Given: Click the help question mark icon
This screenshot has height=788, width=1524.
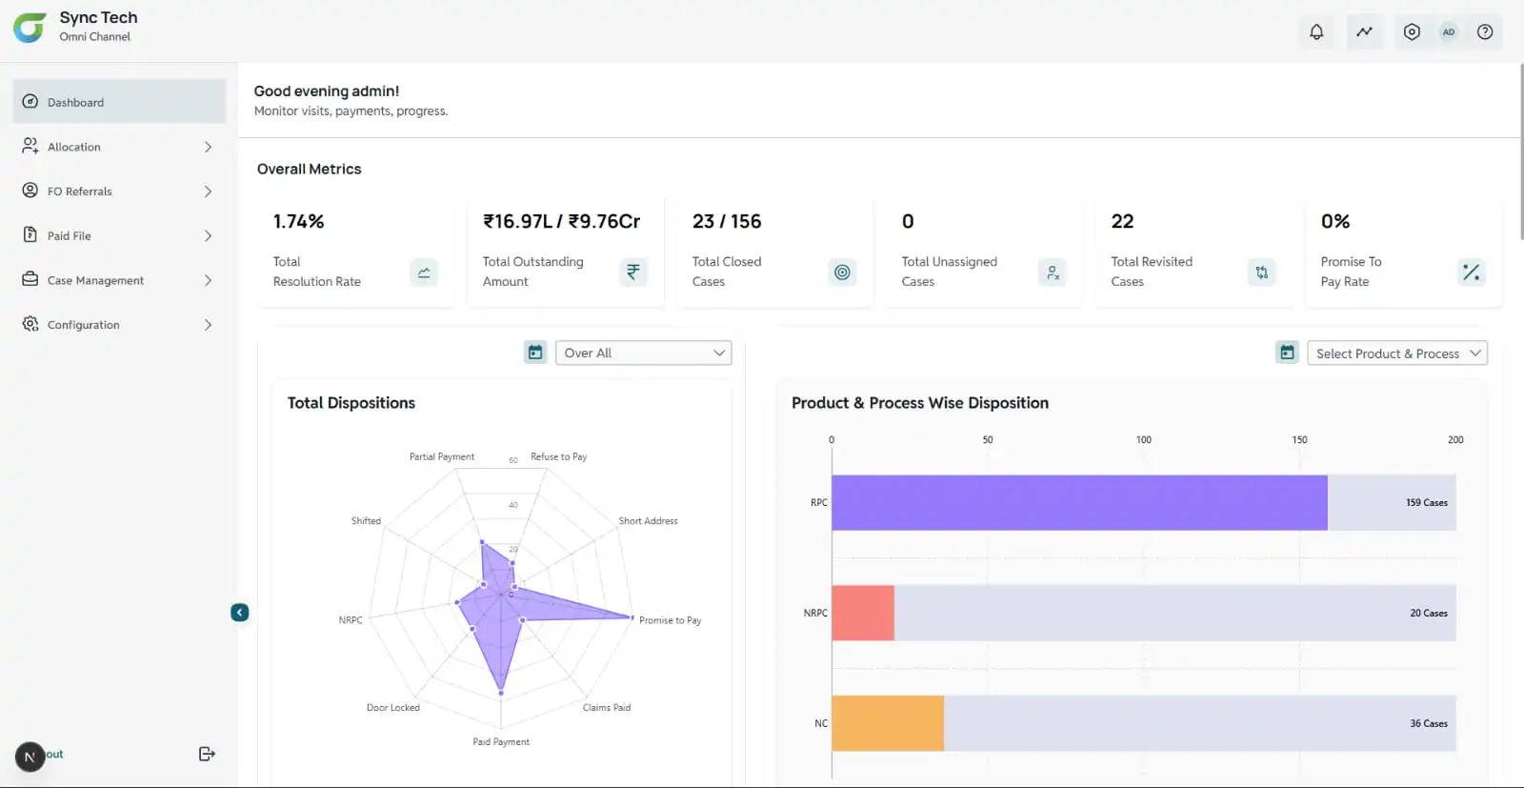Looking at the screenshot, I should tap(1485, 32).
